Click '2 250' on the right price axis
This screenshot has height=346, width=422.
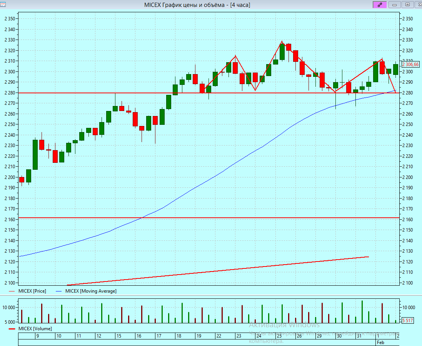click(x=407, y=124)
